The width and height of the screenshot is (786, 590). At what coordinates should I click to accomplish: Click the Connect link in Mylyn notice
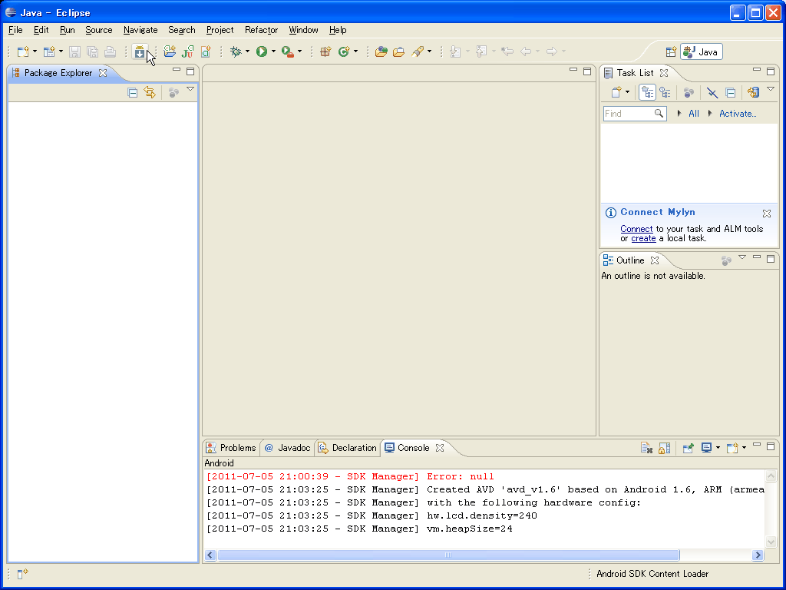click(x=636, y=229)
